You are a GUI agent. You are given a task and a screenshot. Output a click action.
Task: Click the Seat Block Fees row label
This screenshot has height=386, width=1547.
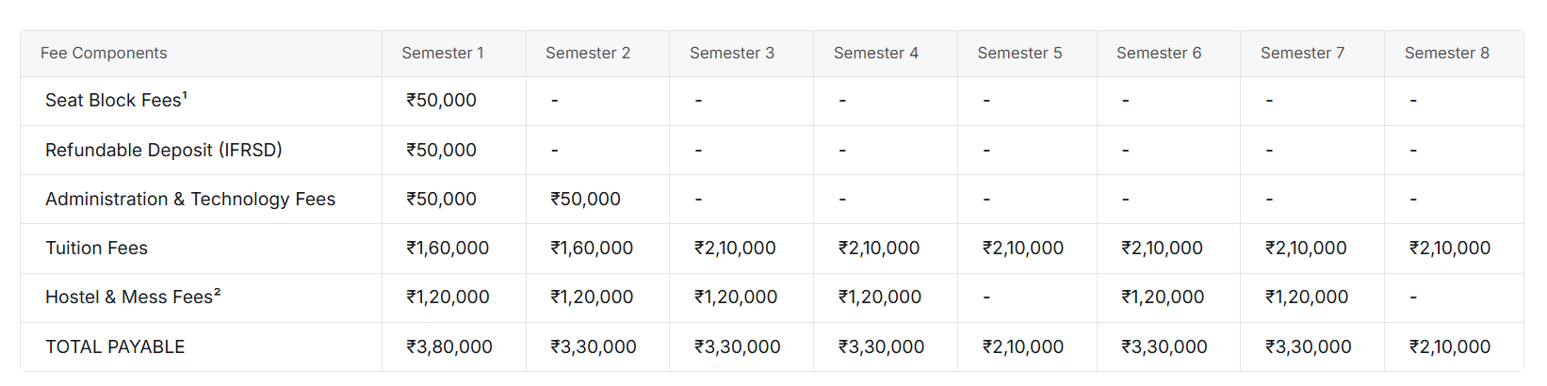click(x=116, y=101)
